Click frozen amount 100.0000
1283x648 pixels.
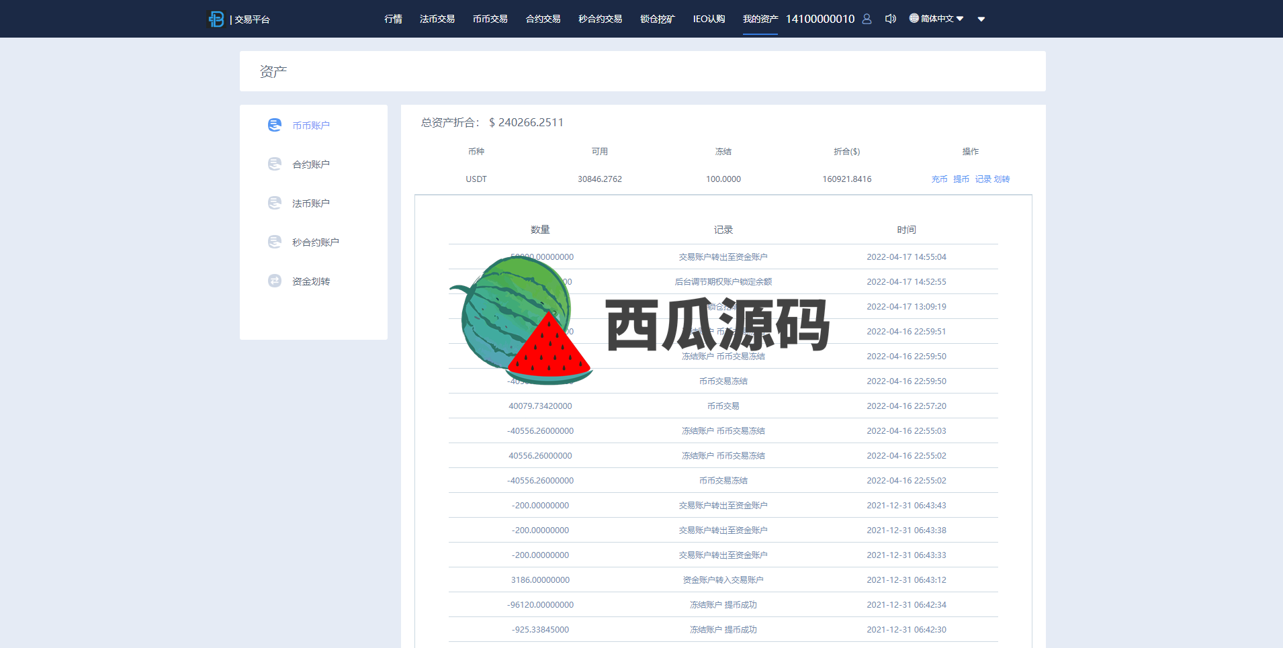point(723,179)
